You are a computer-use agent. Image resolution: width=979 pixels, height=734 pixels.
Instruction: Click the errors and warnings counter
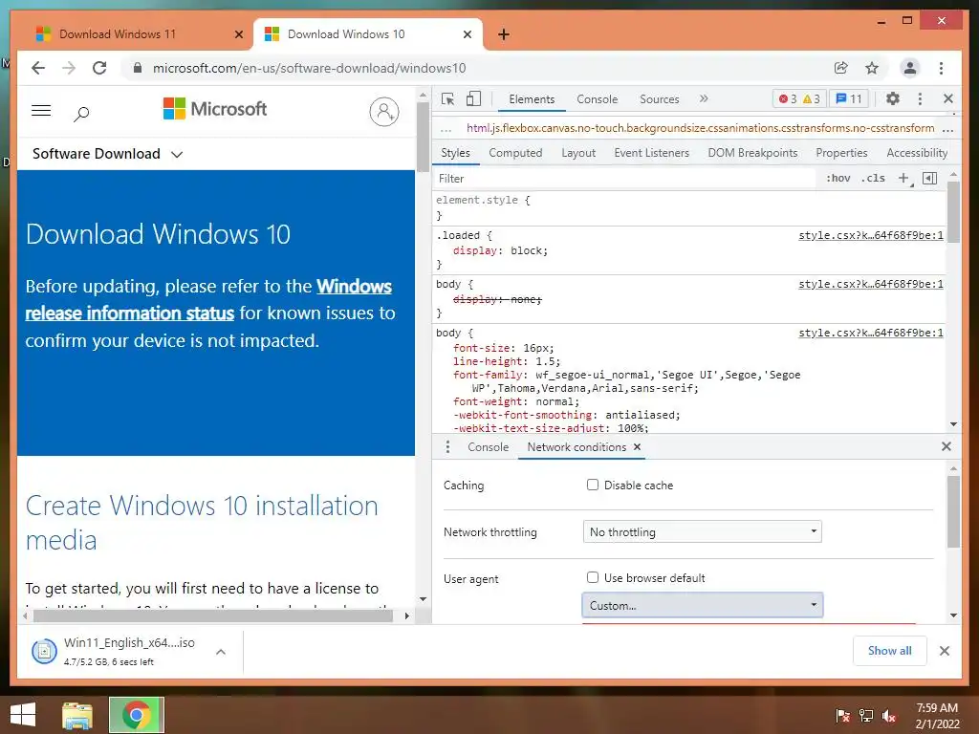799,98
